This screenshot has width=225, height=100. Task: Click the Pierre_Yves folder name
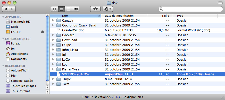point(70,69)
